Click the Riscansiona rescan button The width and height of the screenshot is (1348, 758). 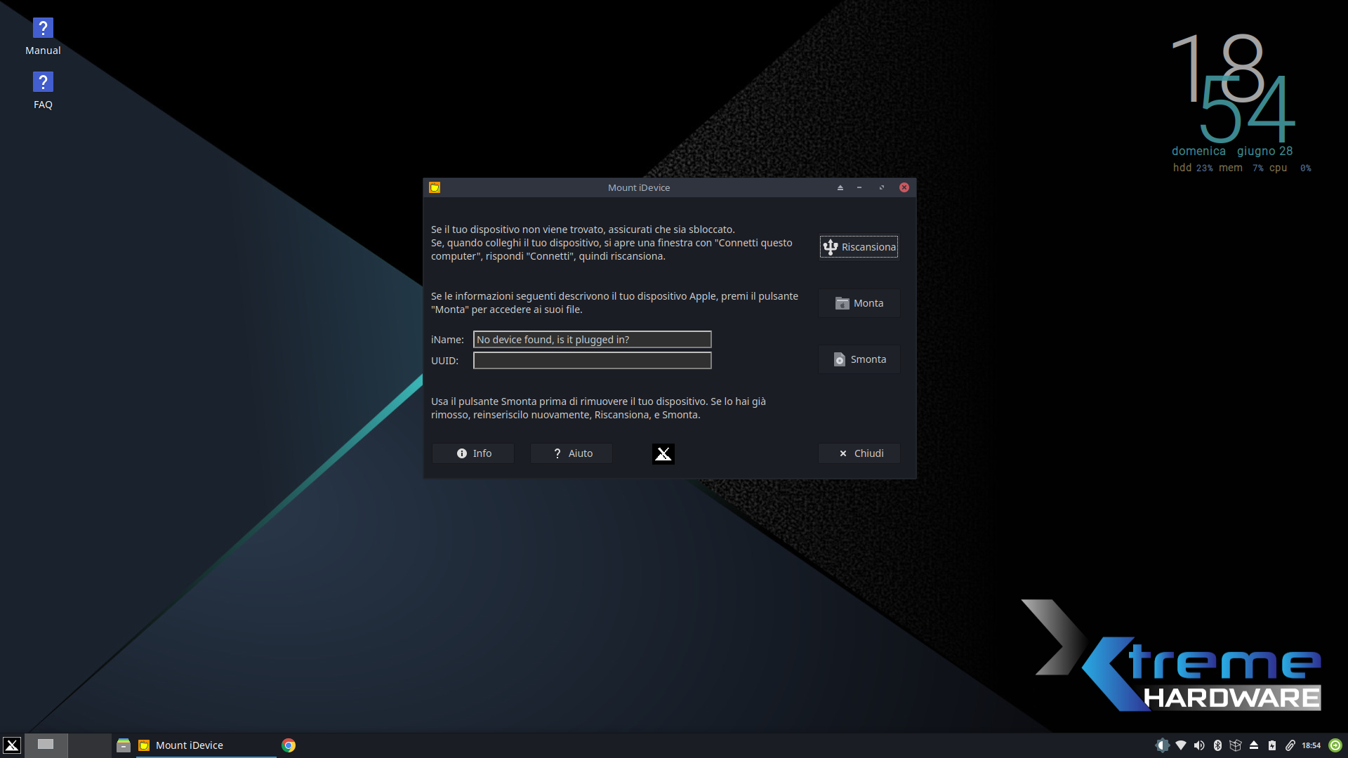tap(859, 247)
